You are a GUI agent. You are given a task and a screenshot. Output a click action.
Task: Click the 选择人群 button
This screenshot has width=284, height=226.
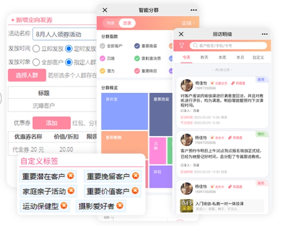point(27,75)
